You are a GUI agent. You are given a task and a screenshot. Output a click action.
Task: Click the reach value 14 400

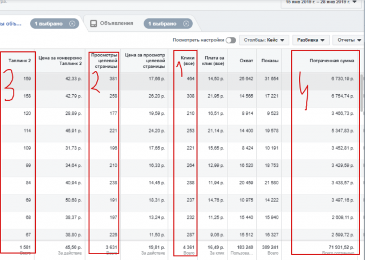pyautogui.click(x=246, y=131)
